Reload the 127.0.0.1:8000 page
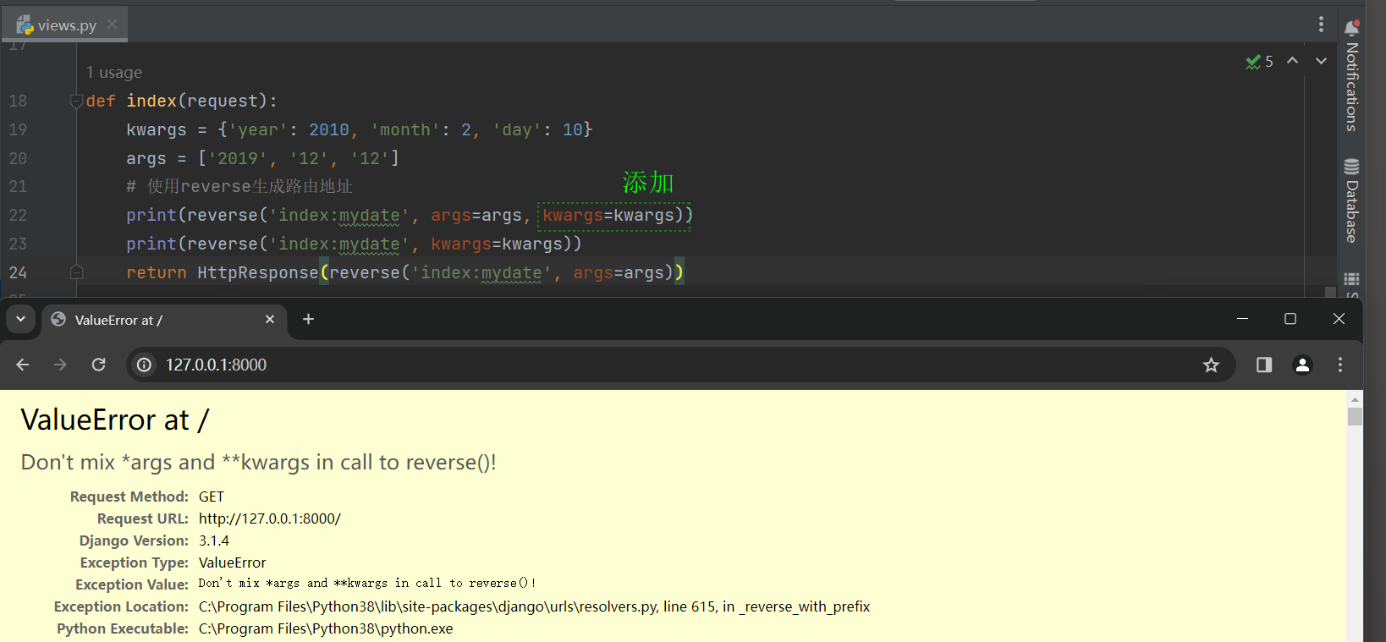This screenshot has width=1386, height=642. click(x=99, y=365)
